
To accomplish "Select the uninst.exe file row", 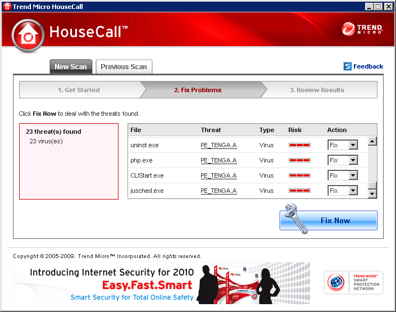I will (248, 145).
